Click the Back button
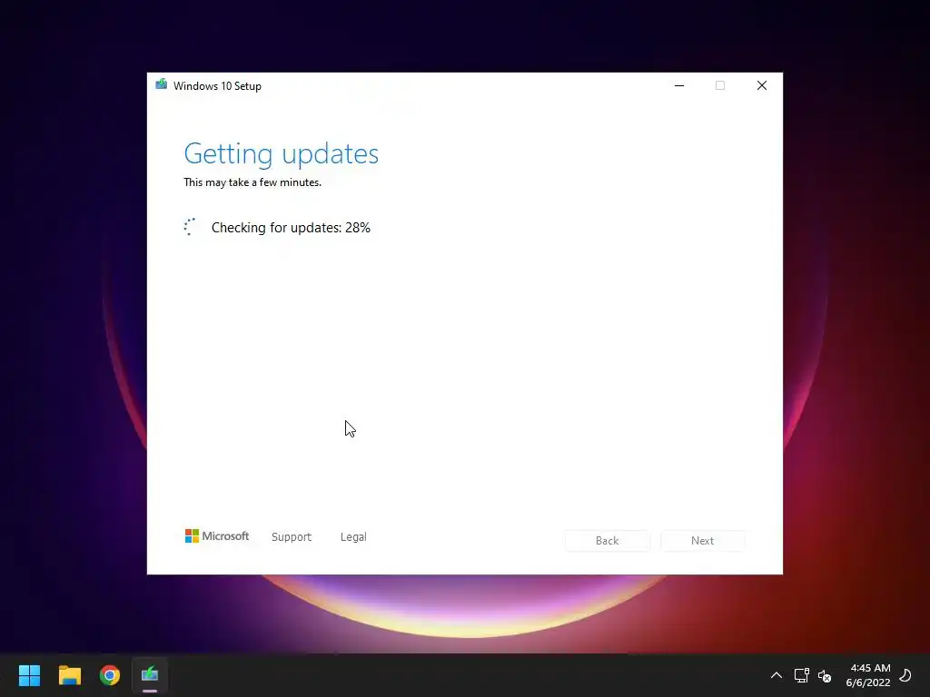This screenshot has height=697, width=930. 608,541
